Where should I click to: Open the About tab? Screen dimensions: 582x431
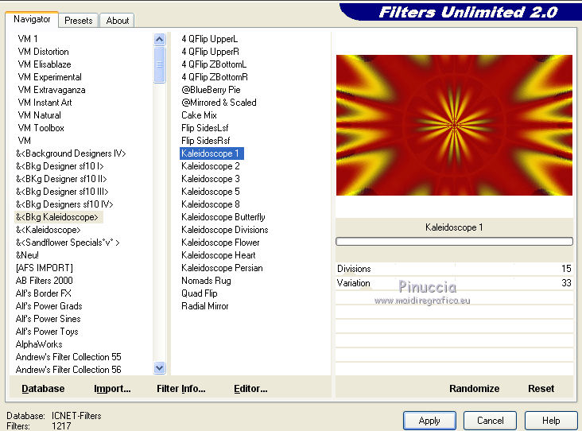point(118,21)
